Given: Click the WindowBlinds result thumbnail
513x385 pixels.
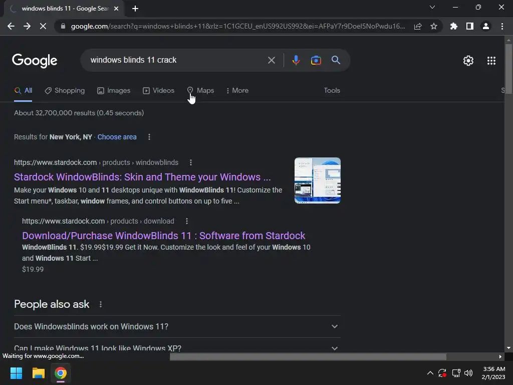Looking at the screenshot, I should 317,180.
